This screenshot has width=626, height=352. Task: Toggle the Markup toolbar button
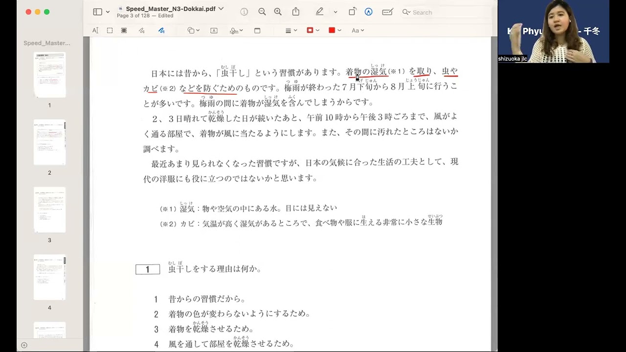[x=369, y=12]
